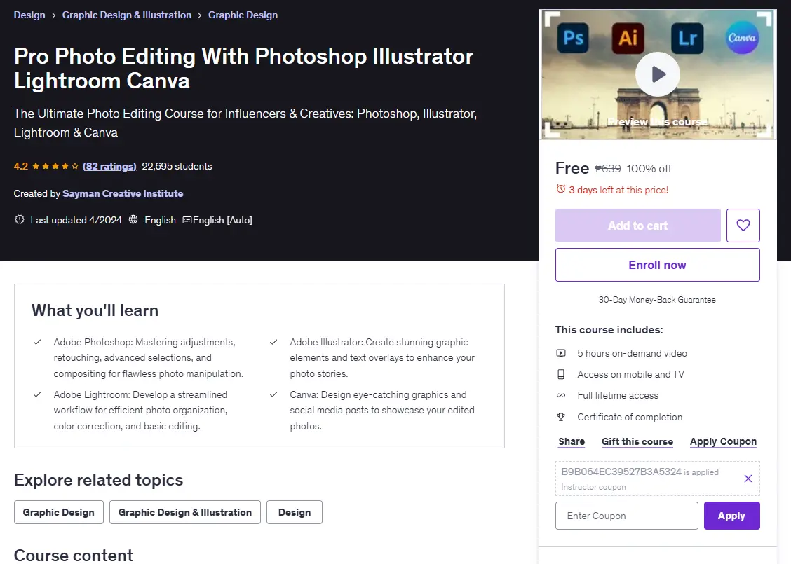Open Graphic Design breadcrumb link
The image size is (791, 564).
(243, 15)
